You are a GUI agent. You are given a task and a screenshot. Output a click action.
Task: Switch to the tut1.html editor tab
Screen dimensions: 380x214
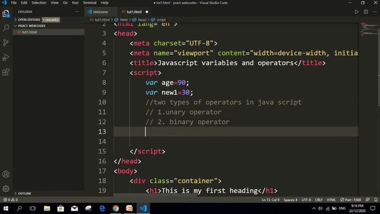point(134,12)
